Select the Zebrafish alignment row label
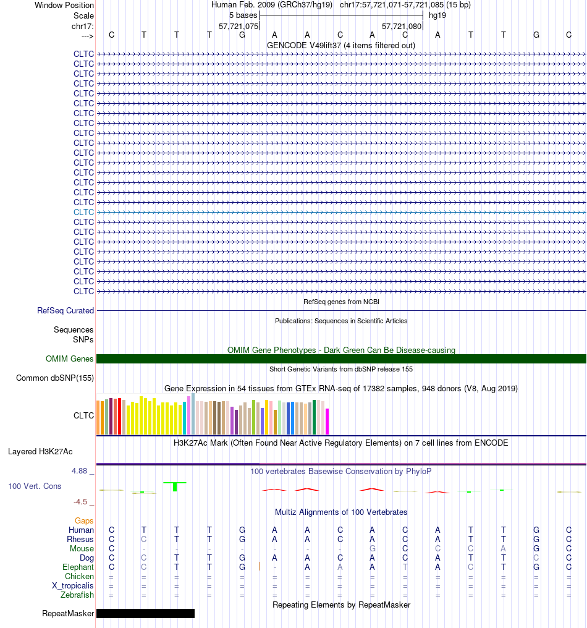The height and width of the screenshot is (628, 587). (77, 595)
